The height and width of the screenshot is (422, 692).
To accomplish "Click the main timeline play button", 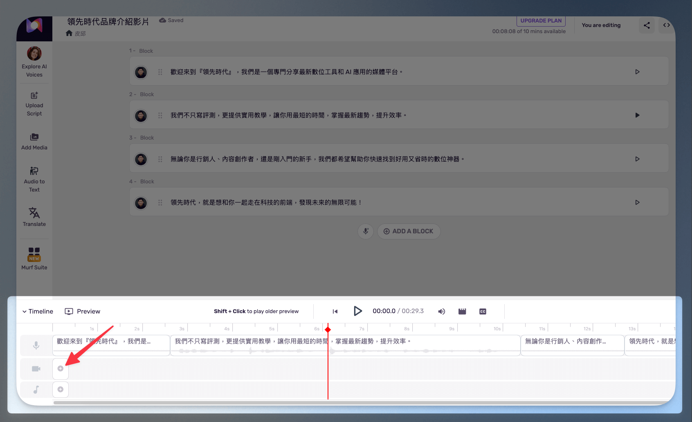I will pyautogui.click(x=357, y=311).
